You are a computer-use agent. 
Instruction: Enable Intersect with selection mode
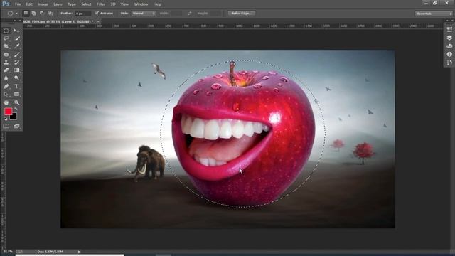(50, 13)
